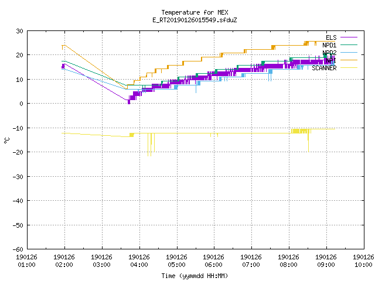Image resolution: width=375 pixels, height=281 pixels.
Task: Click the green NPD1 legend line sample
Action: [349, 44]
